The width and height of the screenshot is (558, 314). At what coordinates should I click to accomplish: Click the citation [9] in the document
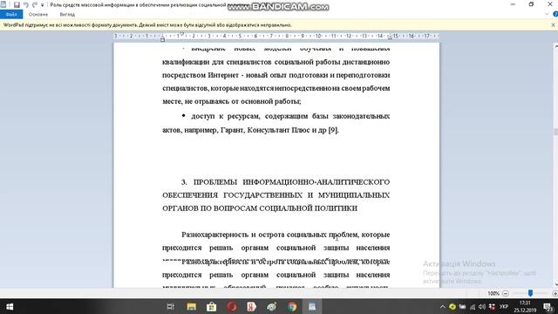tap(333, 130)
